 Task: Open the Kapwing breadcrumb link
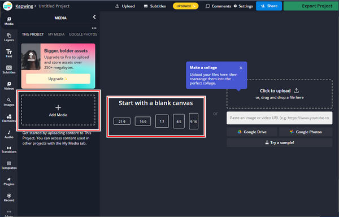(x=24, y=6)
